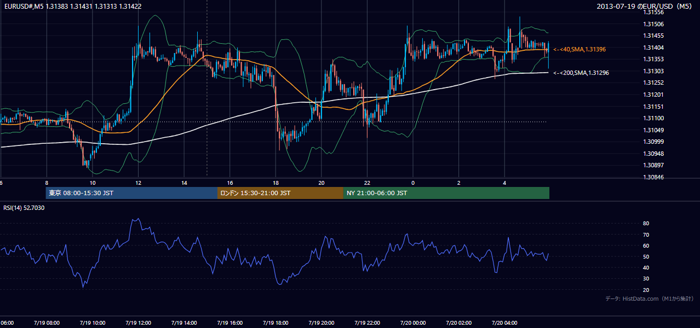The image size is (700, 328).
Task: Click price axis value 1.30999
Action: 653,142
